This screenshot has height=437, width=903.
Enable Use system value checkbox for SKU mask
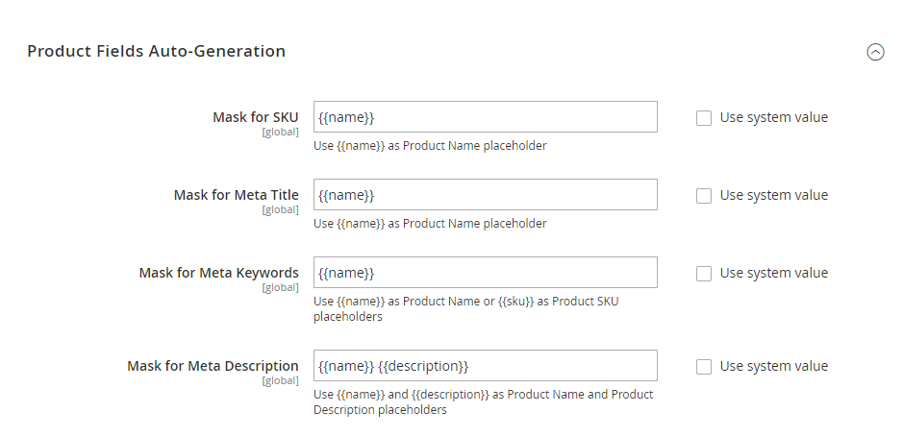point(704,118)
